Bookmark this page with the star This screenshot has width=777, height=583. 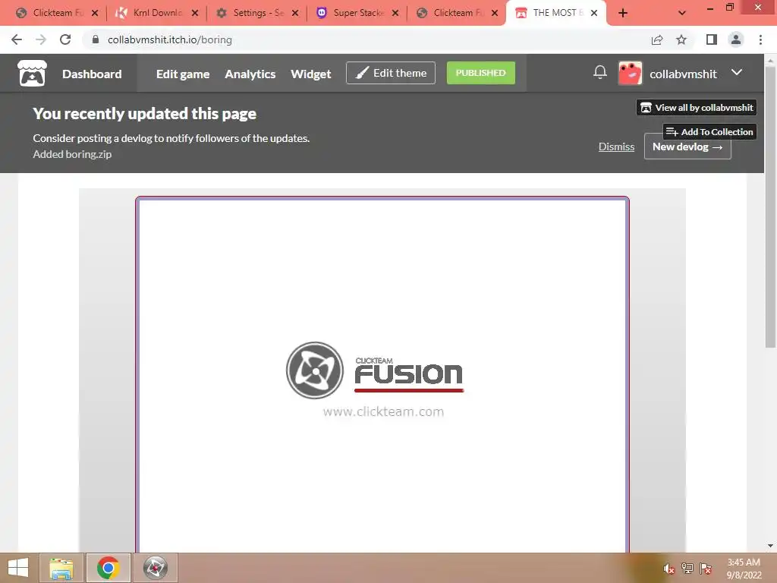pyautogui.click(x=681, y=39)
